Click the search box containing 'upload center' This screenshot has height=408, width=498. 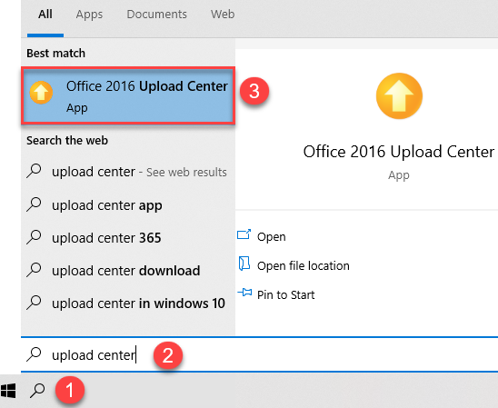(260, 354)
